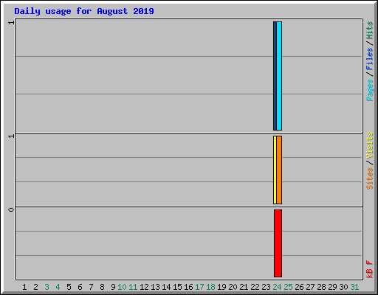378x295 pixels.
Task: Click day label 13 on the x-axis
Action: click(x=155, y=287)
